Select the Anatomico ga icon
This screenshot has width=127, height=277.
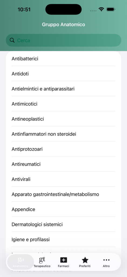point(20,260)
